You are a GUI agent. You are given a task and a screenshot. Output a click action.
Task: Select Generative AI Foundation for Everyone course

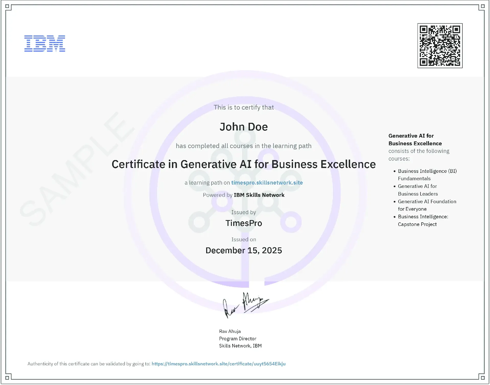pos(427,205)
